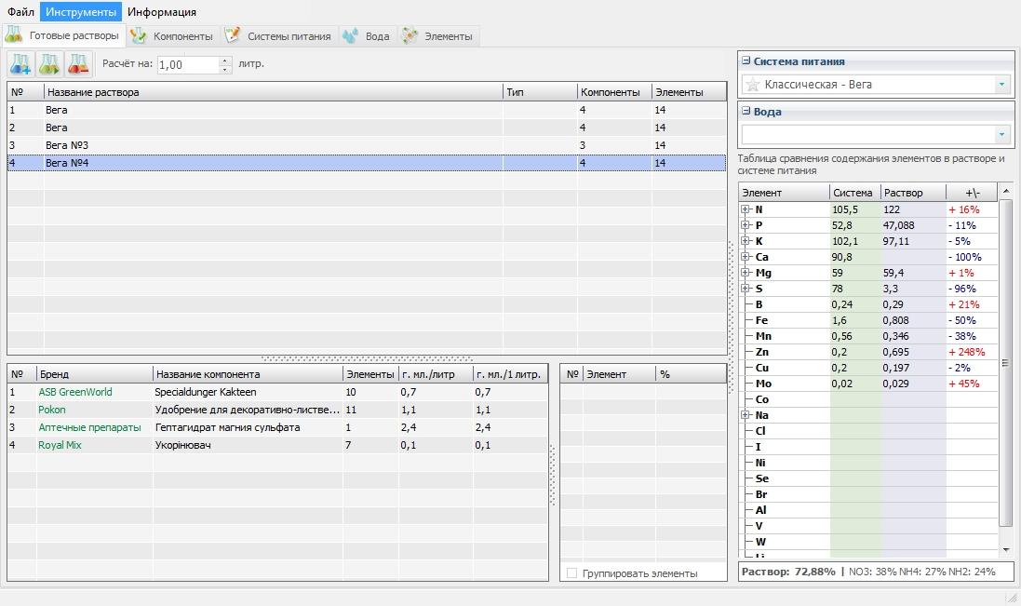Enable the Группировать элементы checkbox
This screenshot has width=1021, height=606.
[x=571, y=573]
